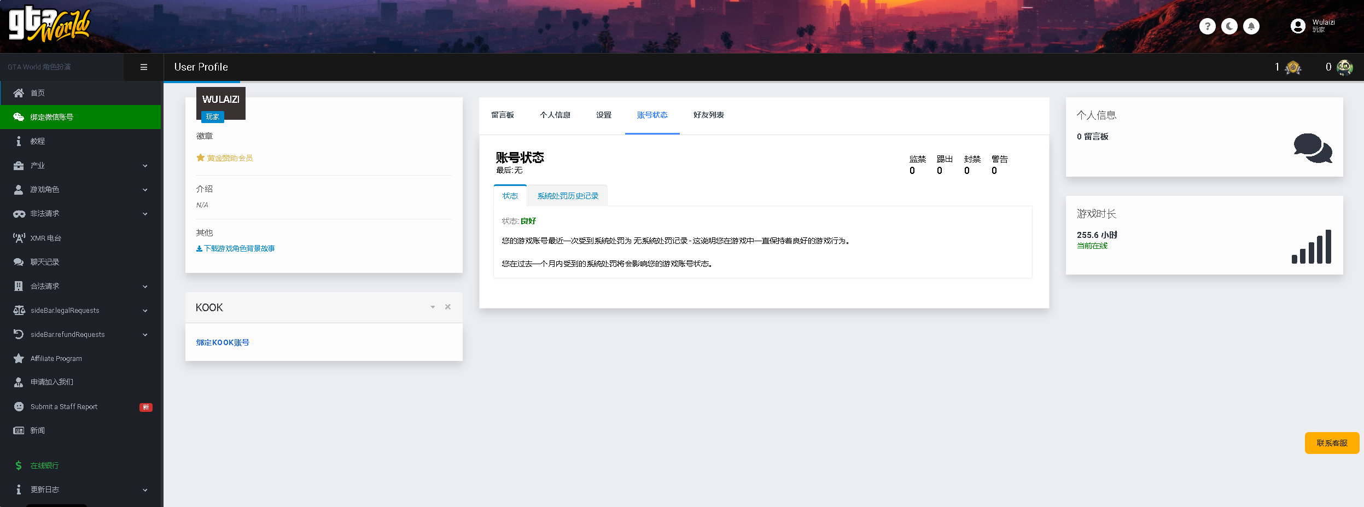Open Affiliate Program menu item
This screenshot has width=1364, height=507.
point(80,358)
